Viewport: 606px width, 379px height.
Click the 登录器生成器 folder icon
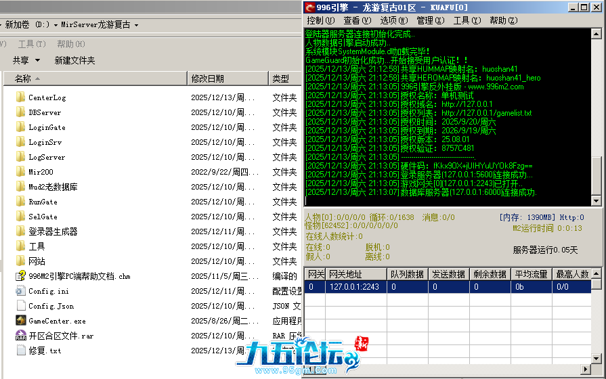click(x=20, y=231)
